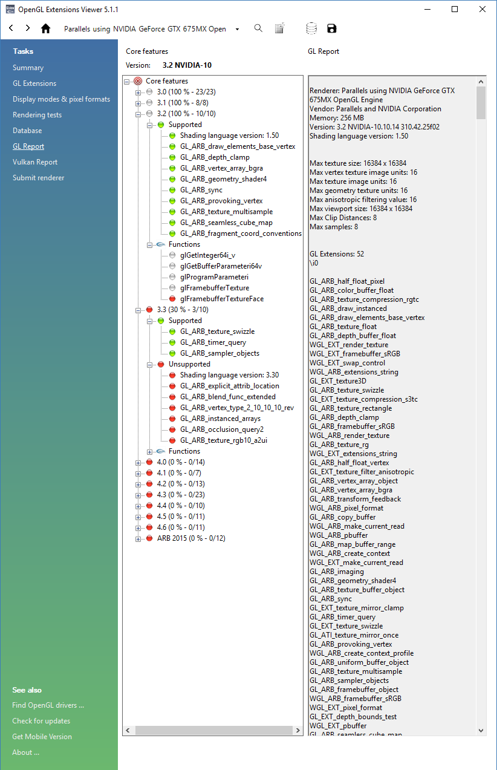Click green dot of GL_ARB_geometry_shader4
This screenshot has width=497, height=770.
172,179
